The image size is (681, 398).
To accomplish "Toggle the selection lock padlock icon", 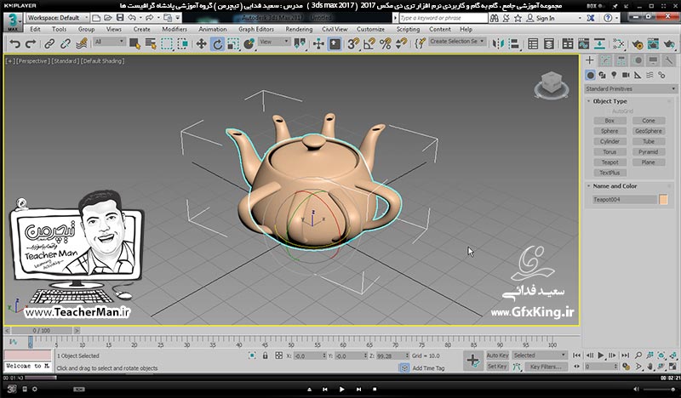I will (x=265, y=355).
